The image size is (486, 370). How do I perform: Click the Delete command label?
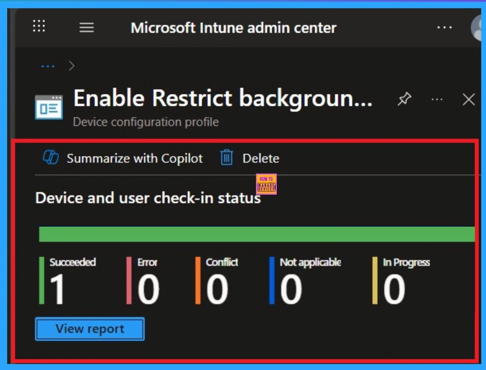(261, 159)
